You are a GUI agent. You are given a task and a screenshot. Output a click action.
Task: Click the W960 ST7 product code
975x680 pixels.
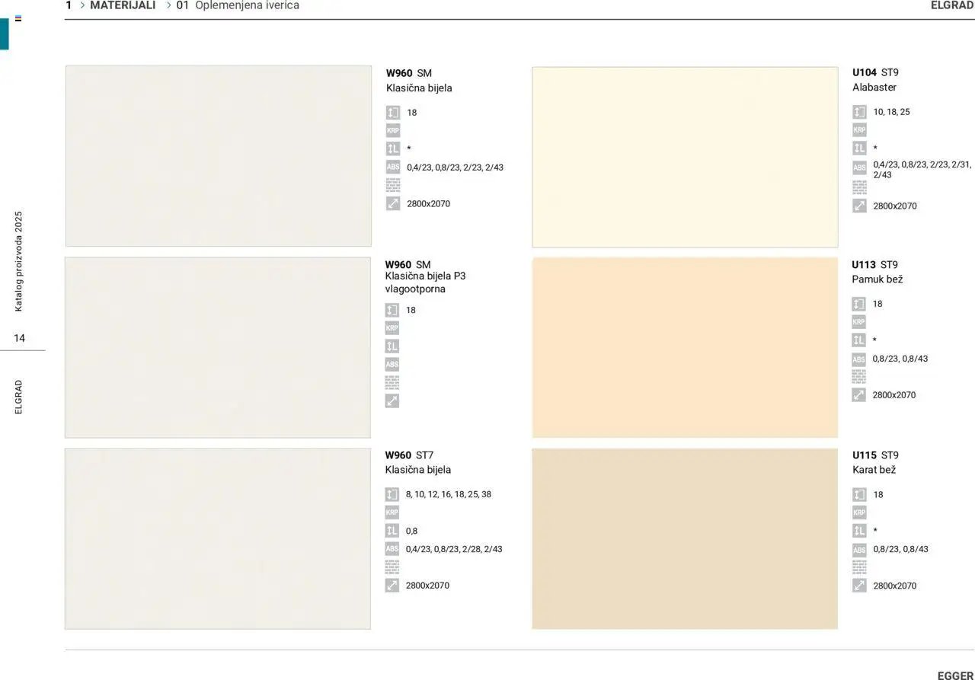[409, 455]
